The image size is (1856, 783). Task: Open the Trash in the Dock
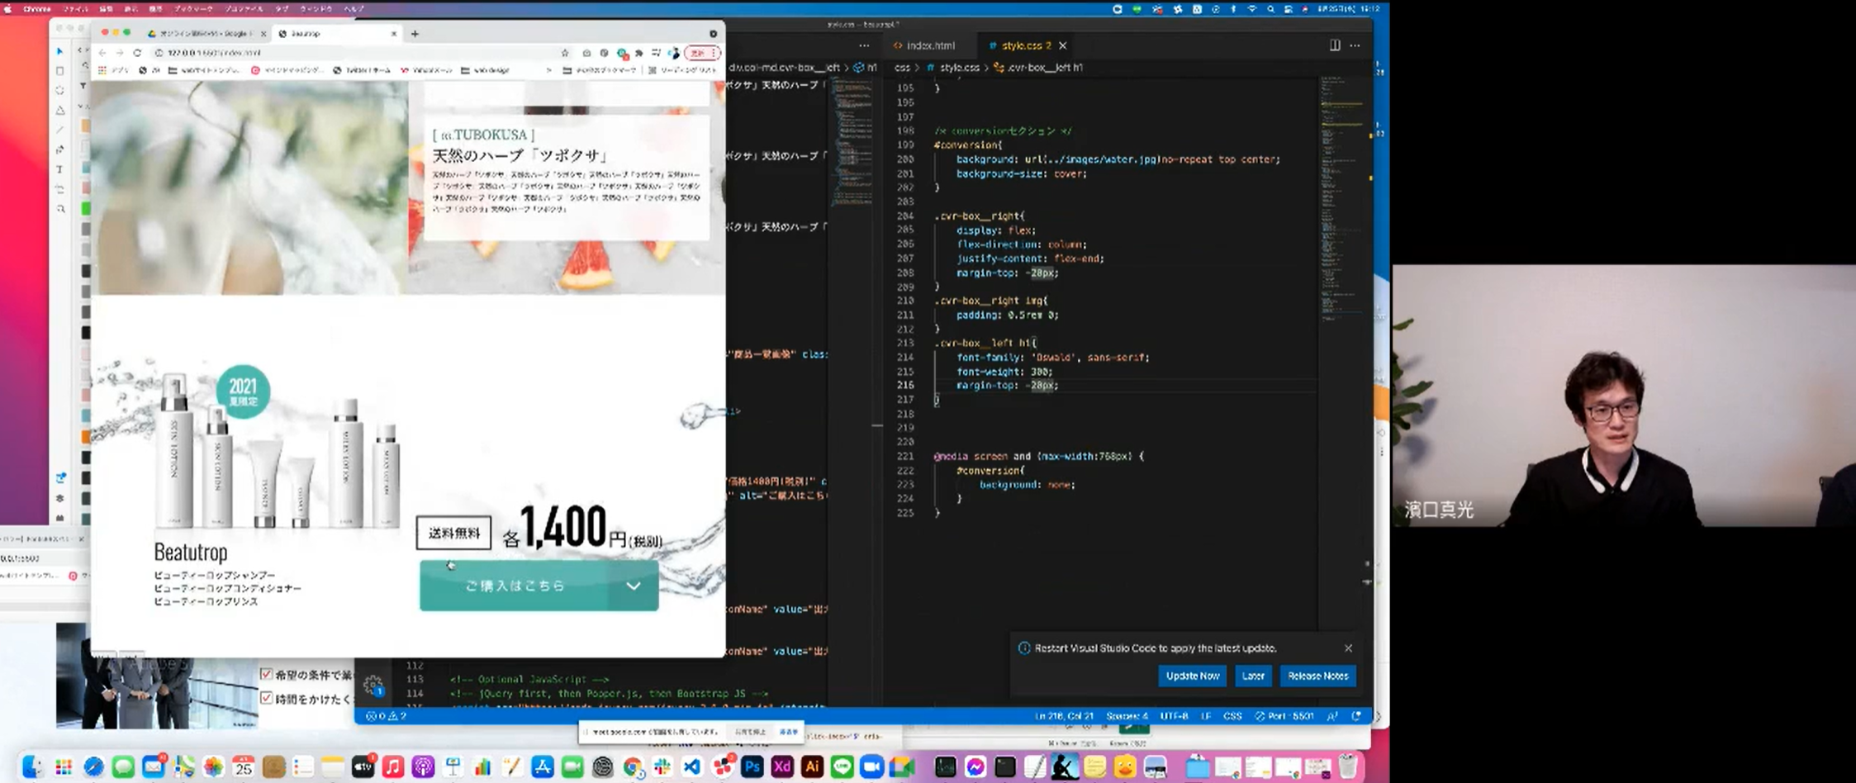coord(1348,767)
